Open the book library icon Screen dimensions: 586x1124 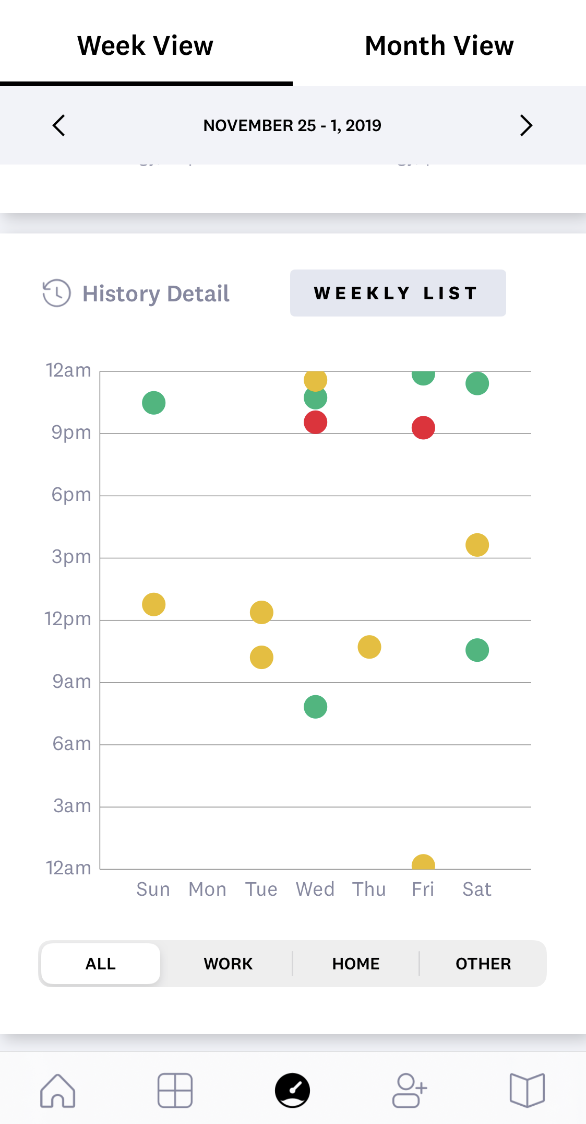click(x=527, y=1090)
